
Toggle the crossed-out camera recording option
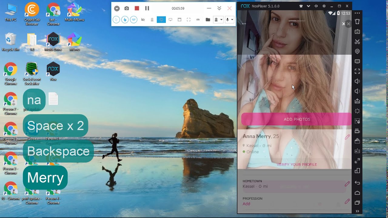(143, 20)
